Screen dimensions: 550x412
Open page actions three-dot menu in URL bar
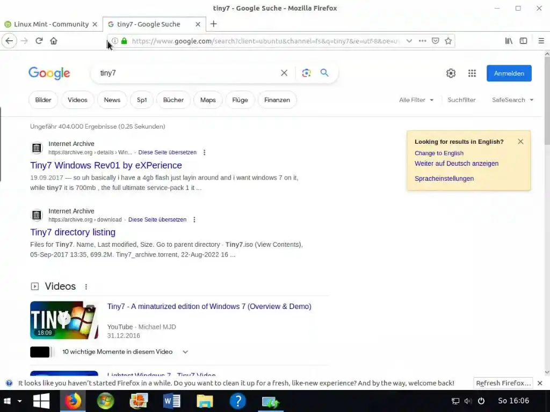pos(422,41)
